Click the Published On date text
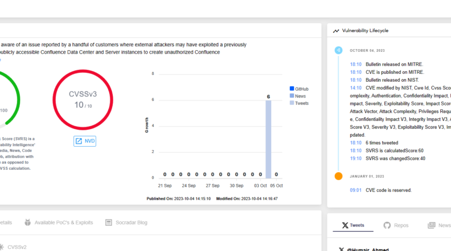Screen dimensions: 451x251 click(x=179, y=199)
